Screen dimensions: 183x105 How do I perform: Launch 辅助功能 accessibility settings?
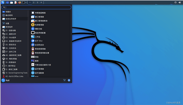(x=50, y=29)
